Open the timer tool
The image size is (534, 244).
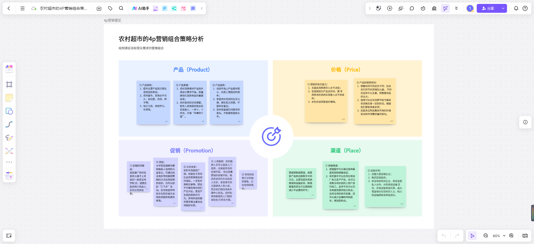423,8
